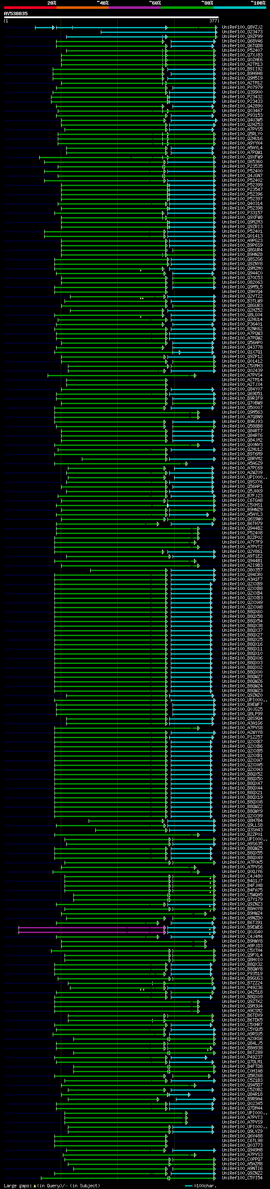270x1189 pixels.
Task: Open hit UniRef100_Q9ZP99
Action: (242, 36)
